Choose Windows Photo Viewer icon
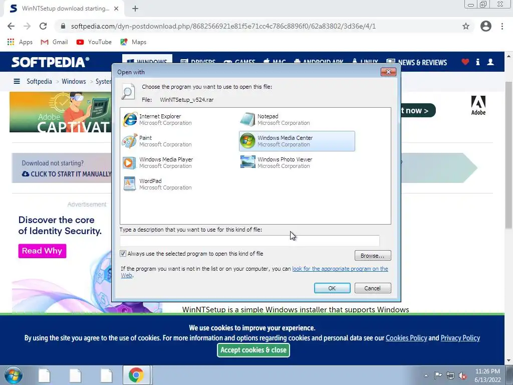 [247, 162]
